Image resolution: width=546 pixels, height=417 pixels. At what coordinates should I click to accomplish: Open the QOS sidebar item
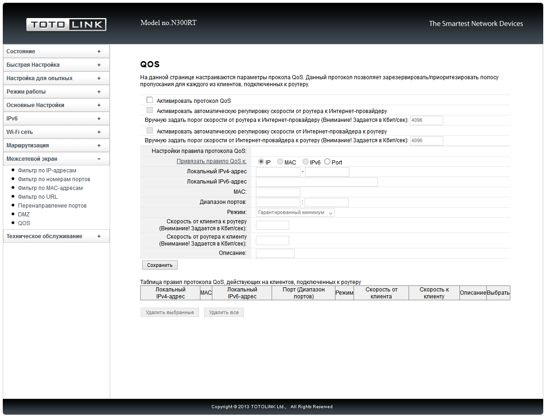pyautogui.click(x=24, y=223)
